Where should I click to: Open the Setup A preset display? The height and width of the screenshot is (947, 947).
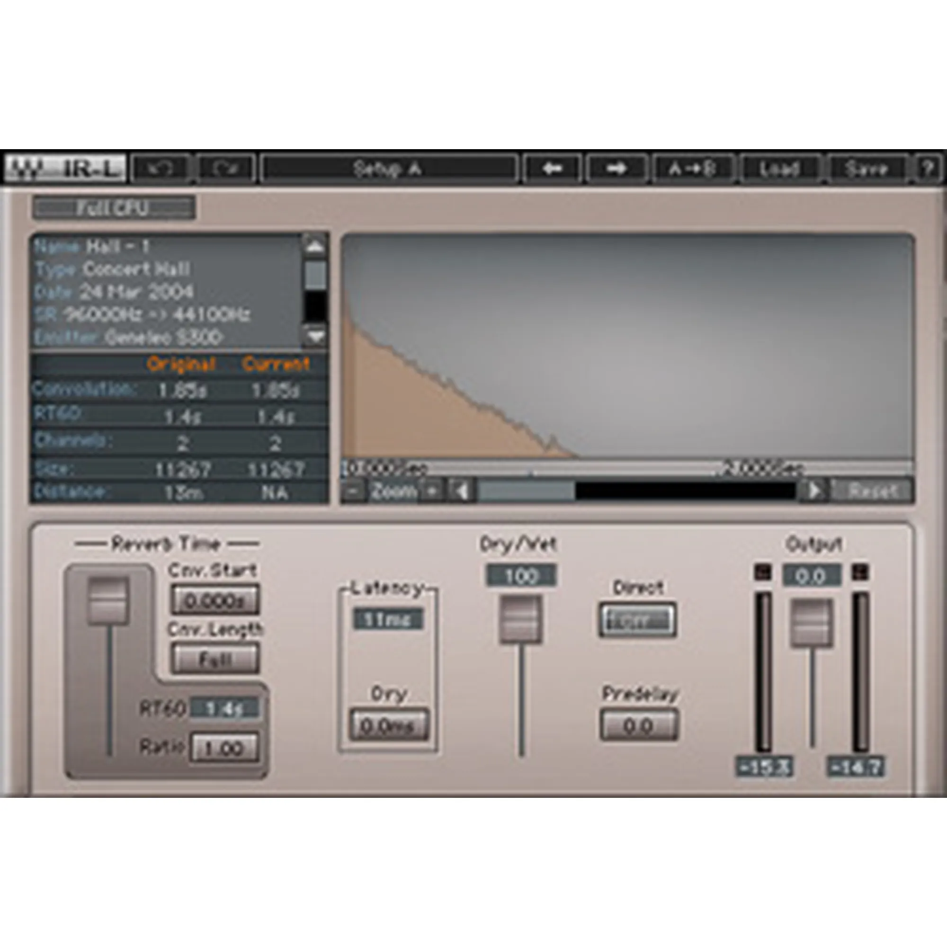pyautogui.click(x=388, y=169)
